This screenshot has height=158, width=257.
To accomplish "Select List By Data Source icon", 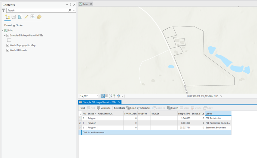I will tap(14, 17).
